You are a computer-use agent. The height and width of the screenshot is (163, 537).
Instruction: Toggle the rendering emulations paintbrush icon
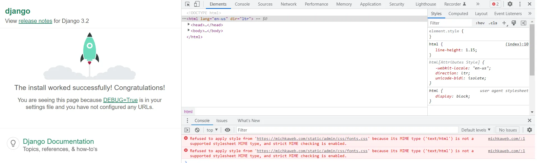[x=514, y=23]
